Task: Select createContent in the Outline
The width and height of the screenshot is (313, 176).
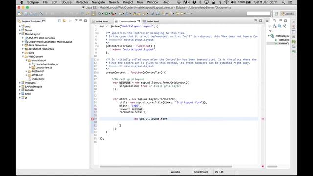Action: [284, 44]
